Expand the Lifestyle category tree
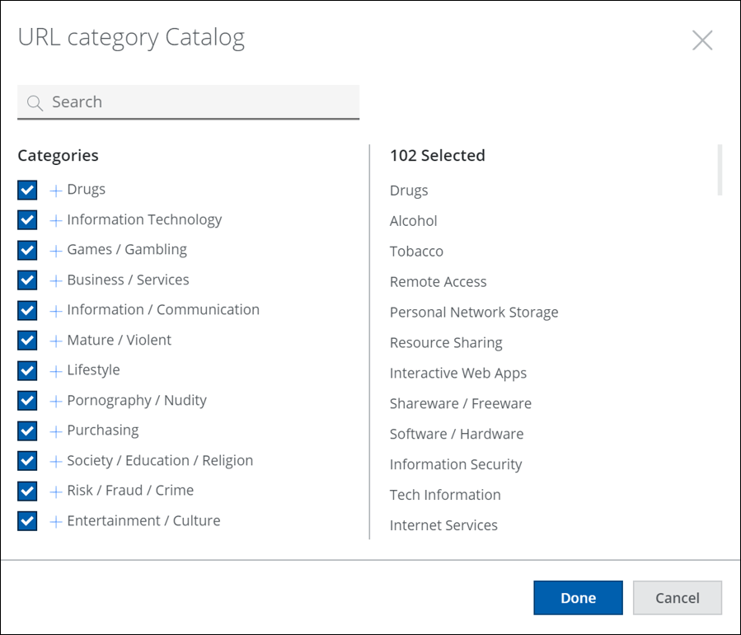Viewport: 741px width, 635px height. coord(56,371)
